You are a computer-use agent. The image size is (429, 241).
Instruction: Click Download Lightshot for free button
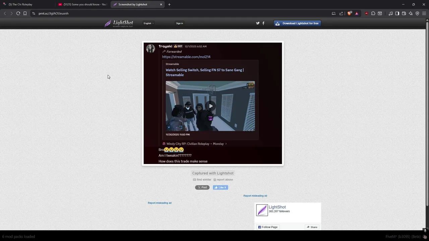[x=297, y=23]
